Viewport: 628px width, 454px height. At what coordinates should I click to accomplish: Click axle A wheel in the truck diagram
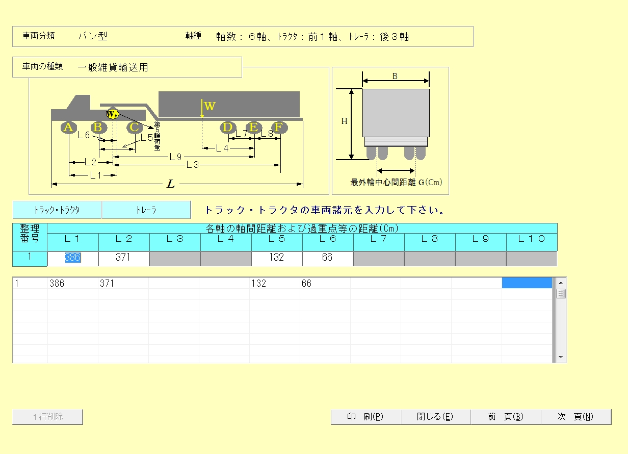pos(68,128)
